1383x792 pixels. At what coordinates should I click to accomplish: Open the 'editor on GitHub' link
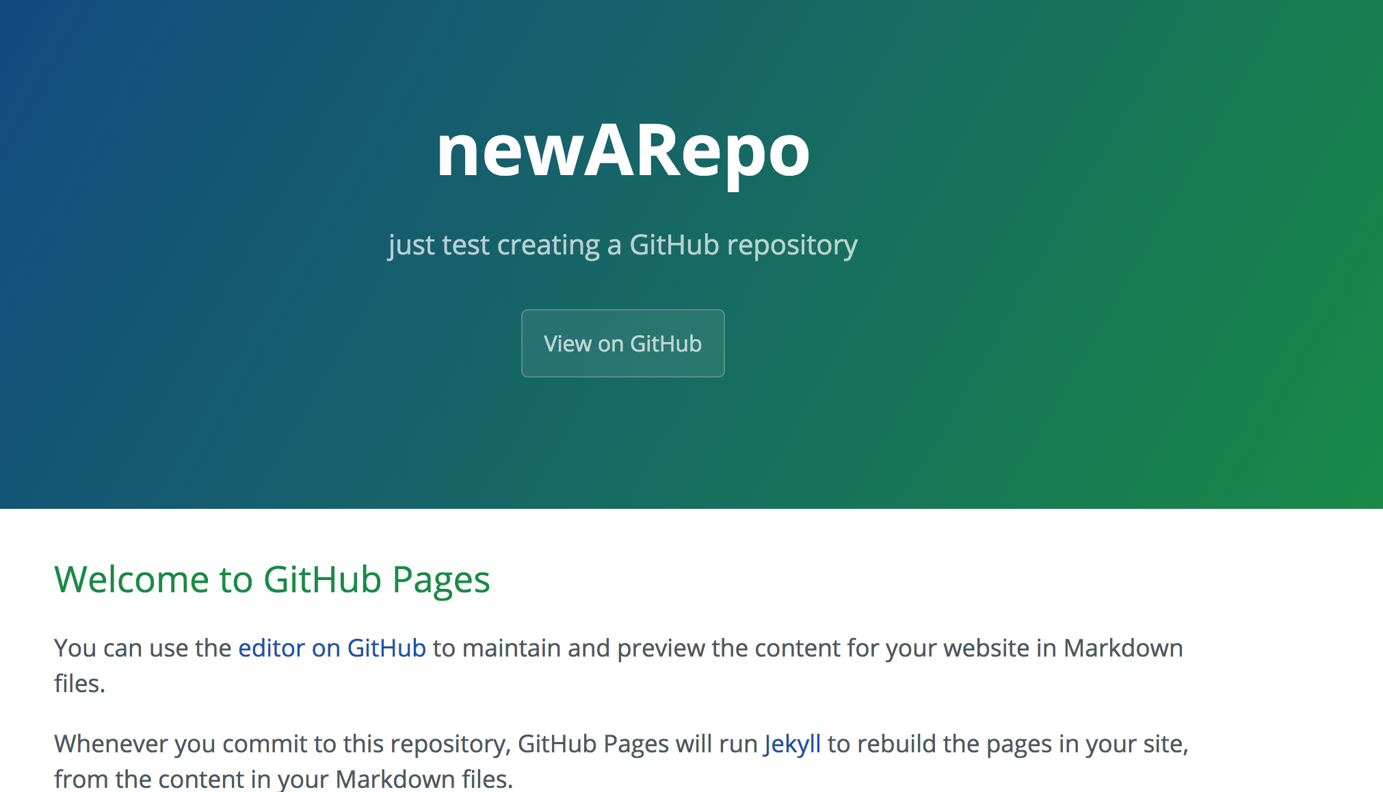(332, 648)
